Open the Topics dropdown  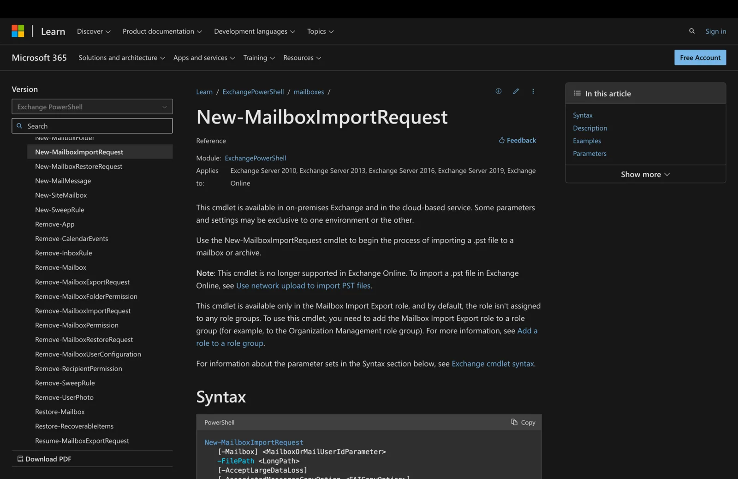click(x=321, y=31)
